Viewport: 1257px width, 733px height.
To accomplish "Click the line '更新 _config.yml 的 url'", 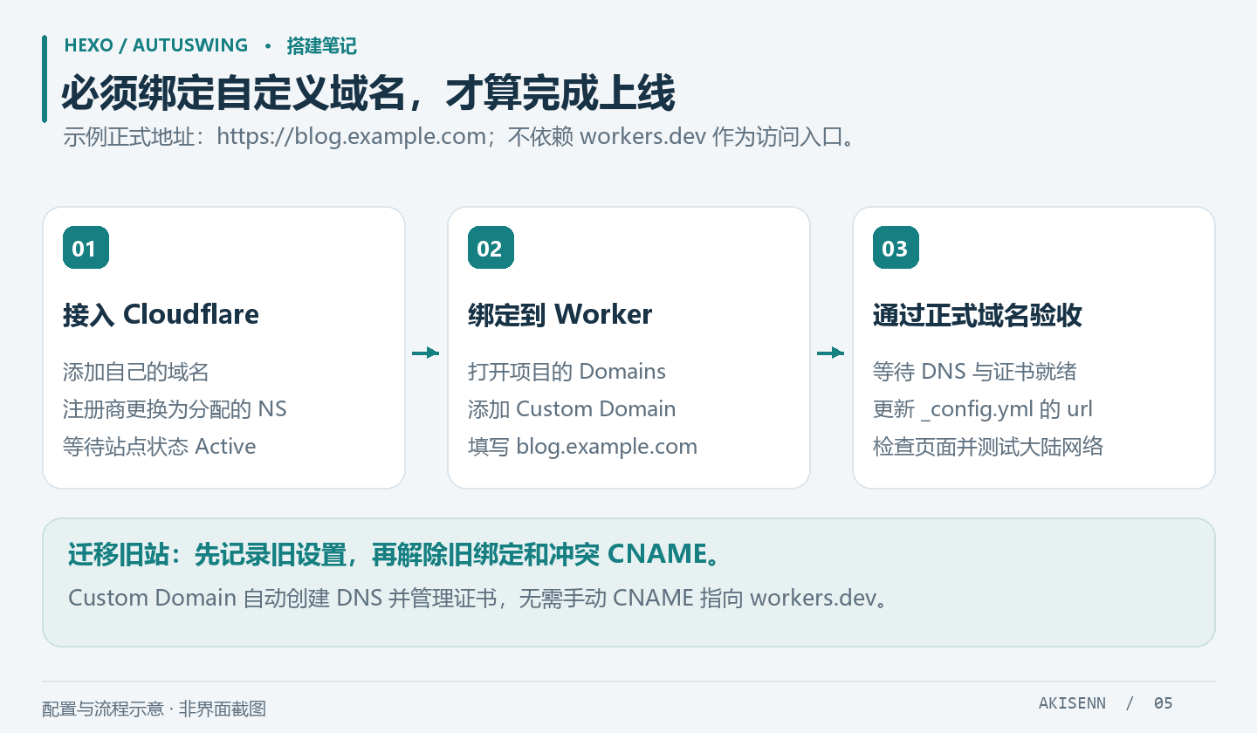I will (x=983, y=409).
